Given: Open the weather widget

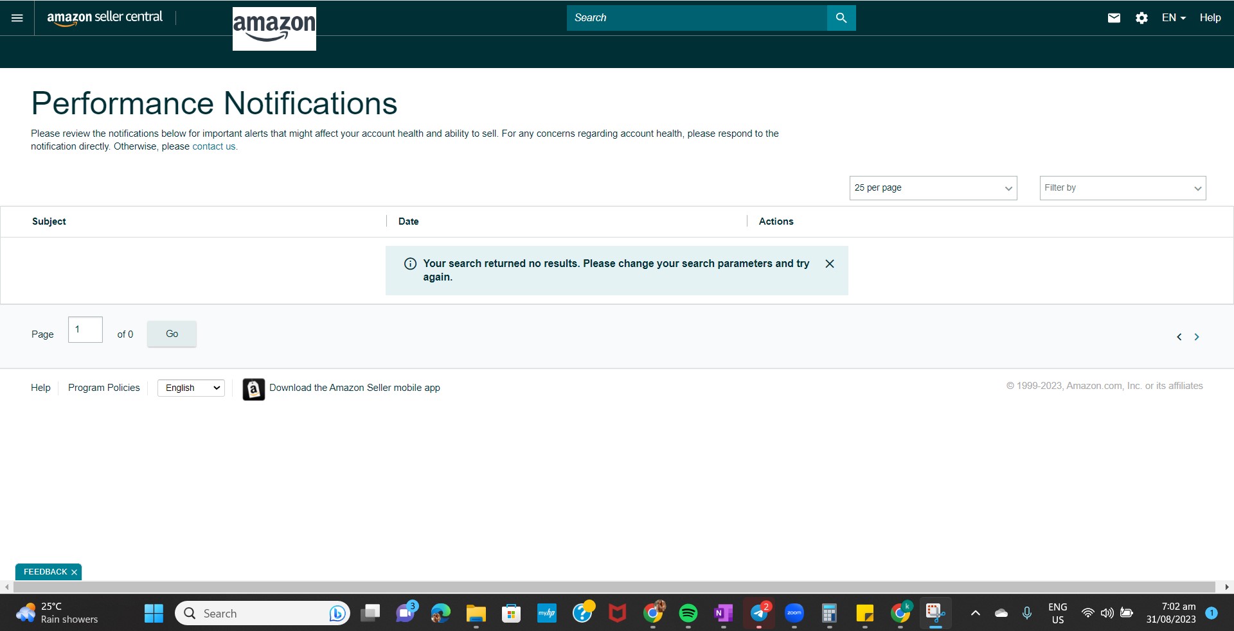Looking at the screenshot, I should pos(58,613).
